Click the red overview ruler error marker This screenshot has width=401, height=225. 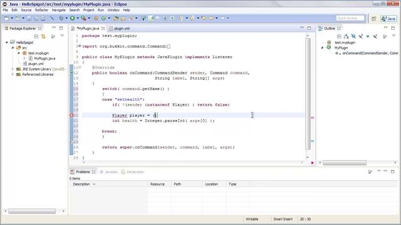312,117
